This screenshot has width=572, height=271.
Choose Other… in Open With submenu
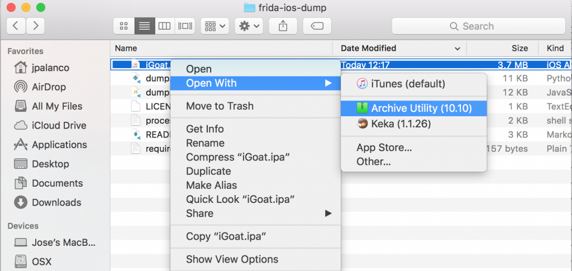click(414, 161)
